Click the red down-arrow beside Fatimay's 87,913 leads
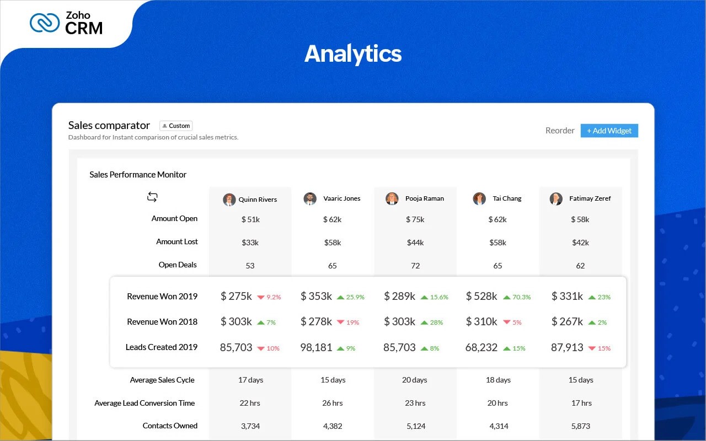706x441 pixels. click(x=593, y=348)
